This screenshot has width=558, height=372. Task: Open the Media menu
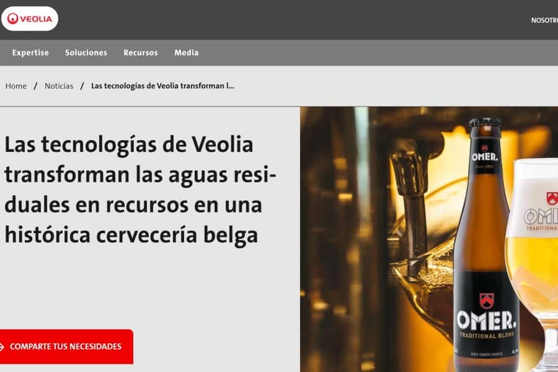point(186,53)
